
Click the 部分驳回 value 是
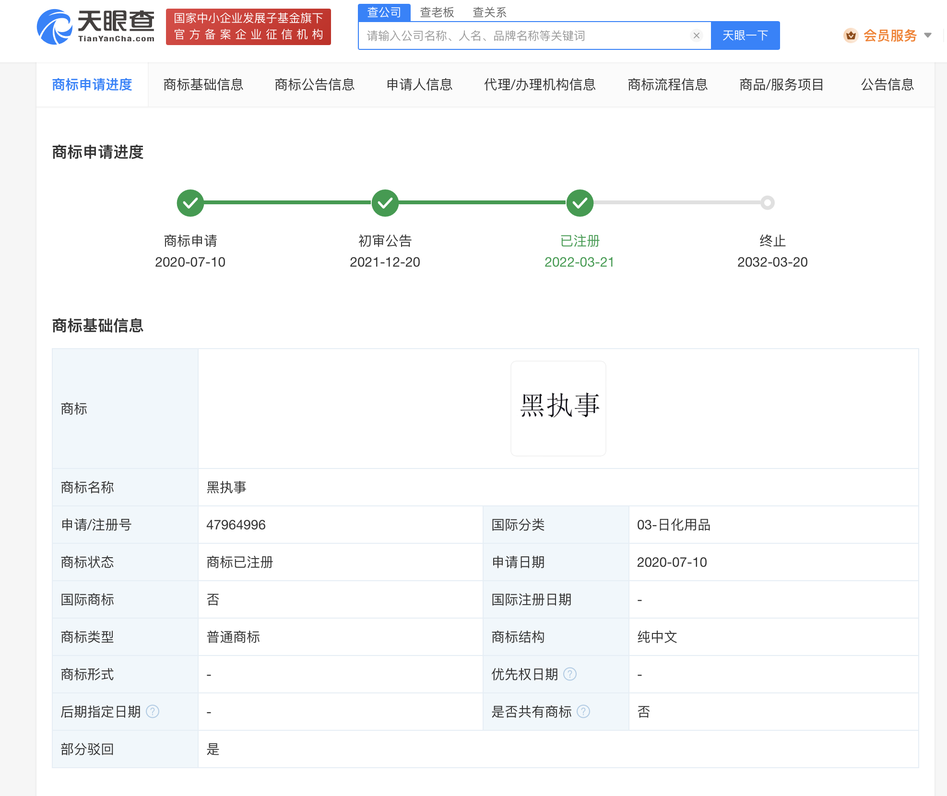pos(213,749)
